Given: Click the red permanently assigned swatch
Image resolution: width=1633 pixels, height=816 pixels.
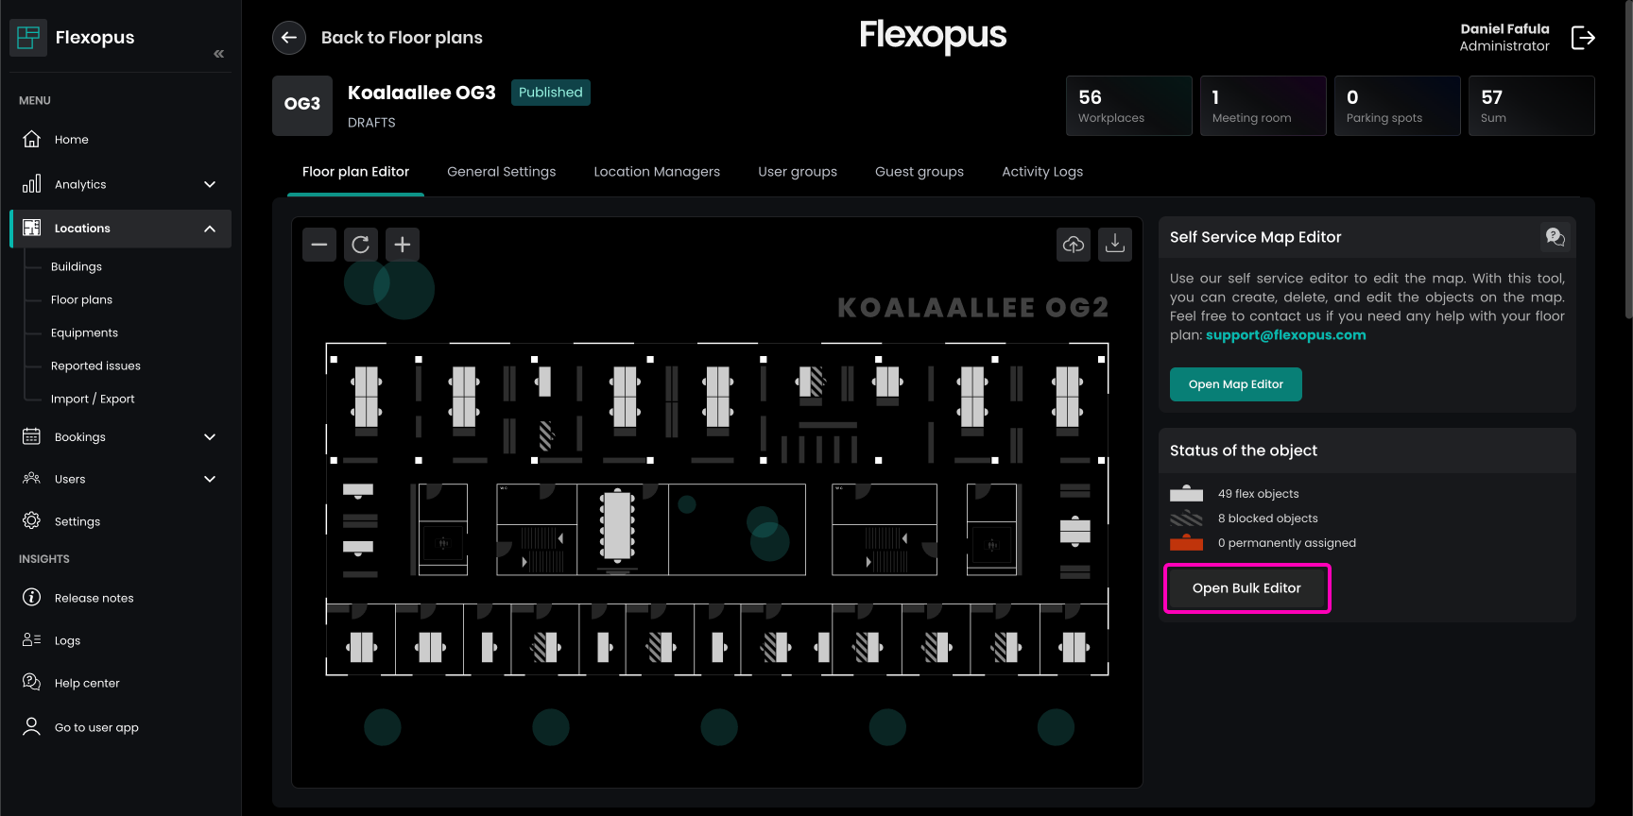Looking at the screenshot, I should tap(1186, 543).
